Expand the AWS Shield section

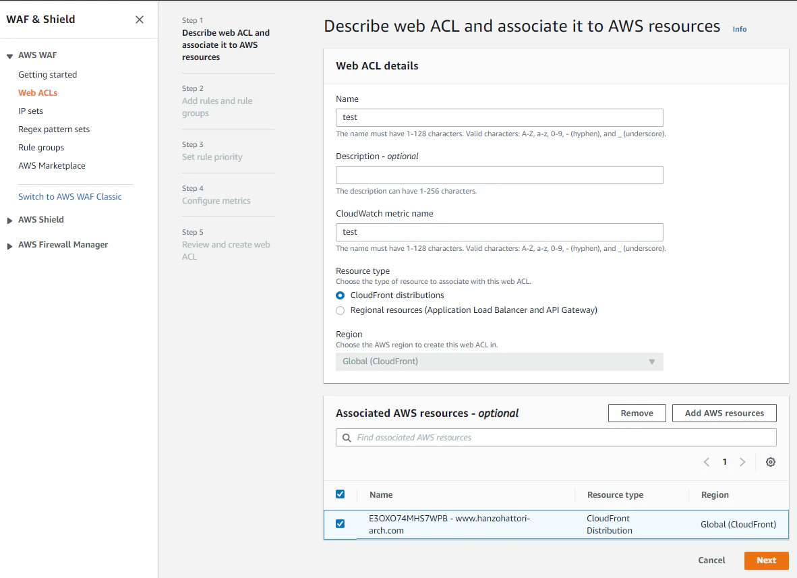click(10, 220)
